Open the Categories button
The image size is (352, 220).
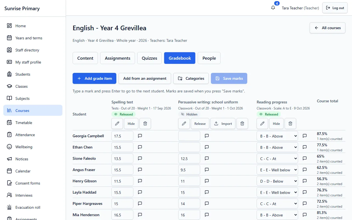point(191,78)
